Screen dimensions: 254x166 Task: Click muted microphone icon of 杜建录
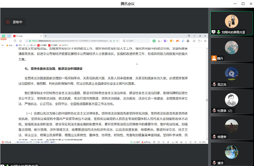point(214,110)
